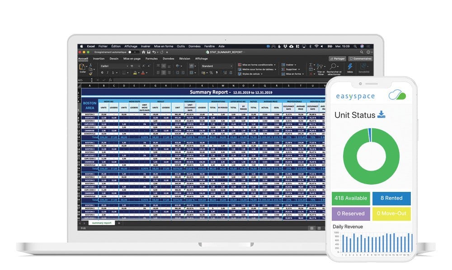Viewport: 452px width, 270px height.
Task: Open the Calibri font dropdown
Action: point(127,66)
